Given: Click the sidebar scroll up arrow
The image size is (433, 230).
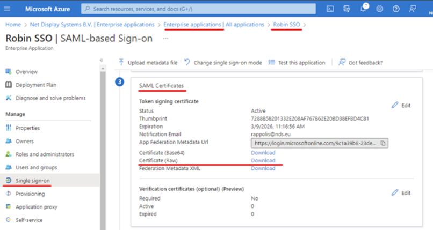Looking at the screenshot, I should pos(103,68).
